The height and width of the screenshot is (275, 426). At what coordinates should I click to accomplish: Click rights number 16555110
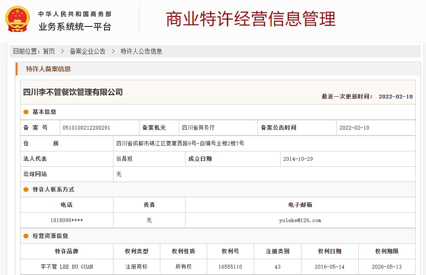click(x=230, y=267)
